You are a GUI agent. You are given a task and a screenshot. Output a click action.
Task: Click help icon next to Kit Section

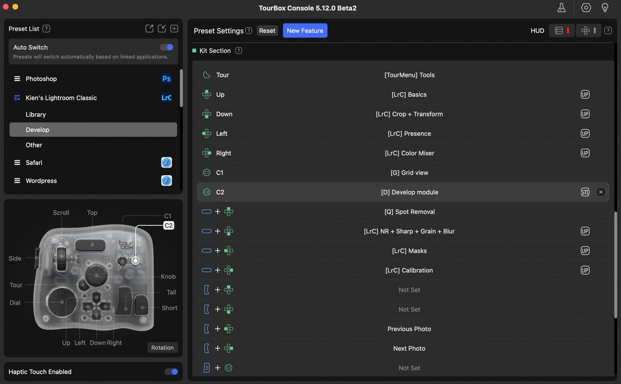[x=239, y=51]
